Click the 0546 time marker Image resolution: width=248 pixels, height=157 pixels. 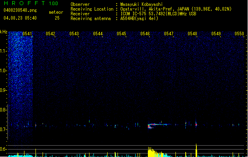click(145, 34)
